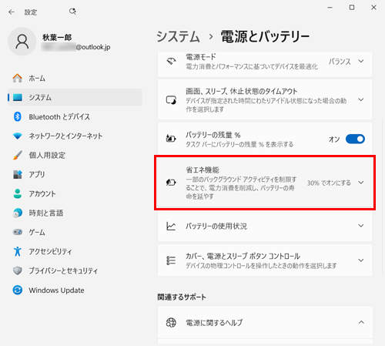Open アクセシビリティ settings page
This screenshot has width=385, height=346.
(75, 251)
